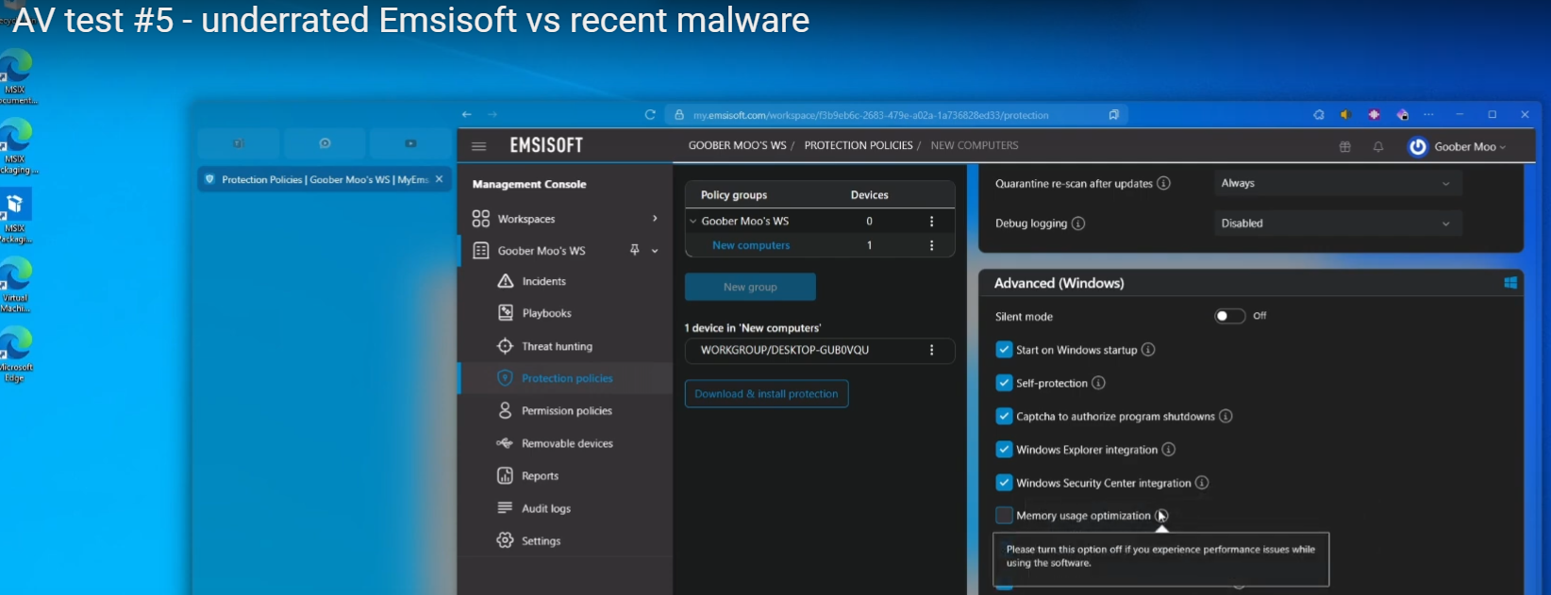The image size is (1551, 595).
Task: Open the Debug logging 'Disabled' dropdown
Action: tap(1337, 223)
